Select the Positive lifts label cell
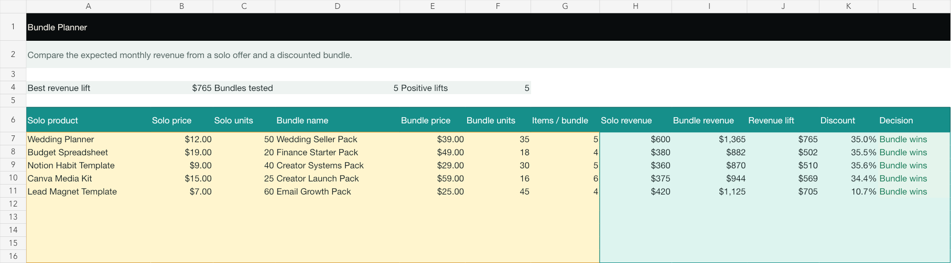Screen dimensions: 951x263 433,88
